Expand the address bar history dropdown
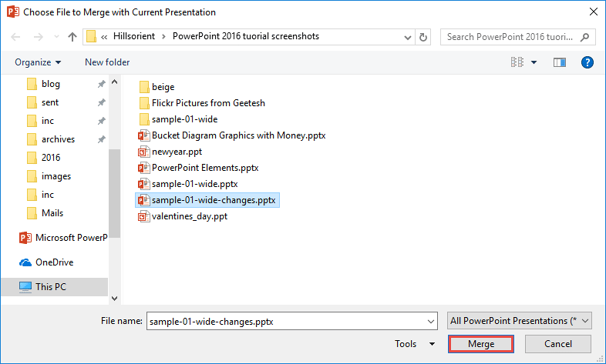Image resolution: width=606 pixels, height=364 pixels. [x=407, y=38]
